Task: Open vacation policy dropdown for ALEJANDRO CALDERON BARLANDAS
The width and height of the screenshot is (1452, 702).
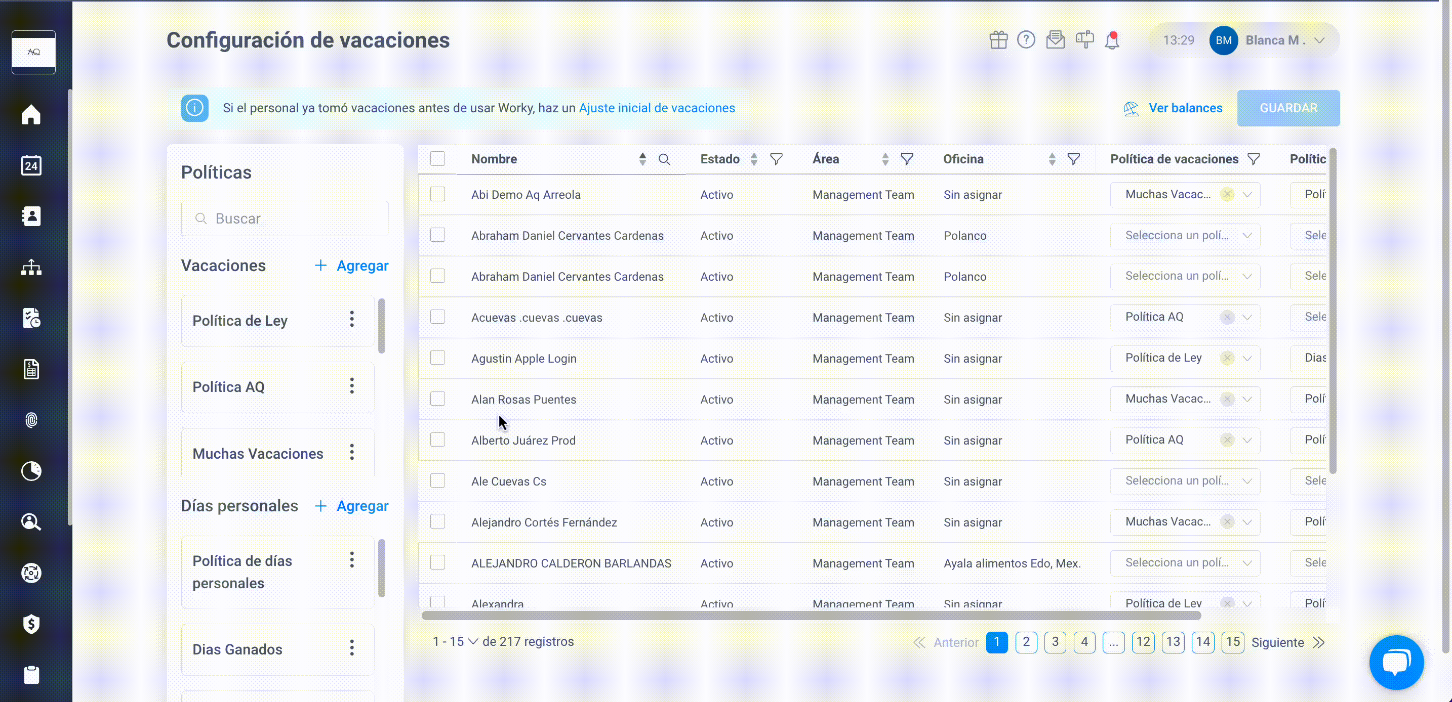Action: pos(1185,562)
